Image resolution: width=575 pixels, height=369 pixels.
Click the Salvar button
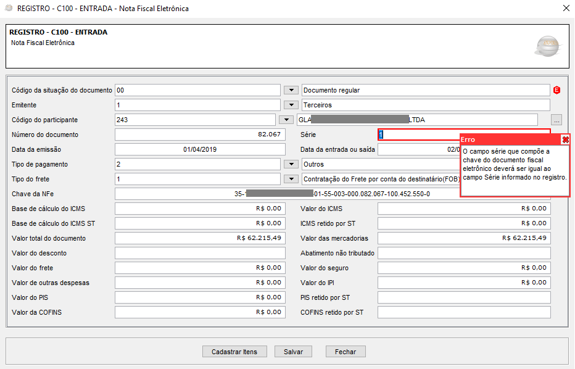click(293, 352)
